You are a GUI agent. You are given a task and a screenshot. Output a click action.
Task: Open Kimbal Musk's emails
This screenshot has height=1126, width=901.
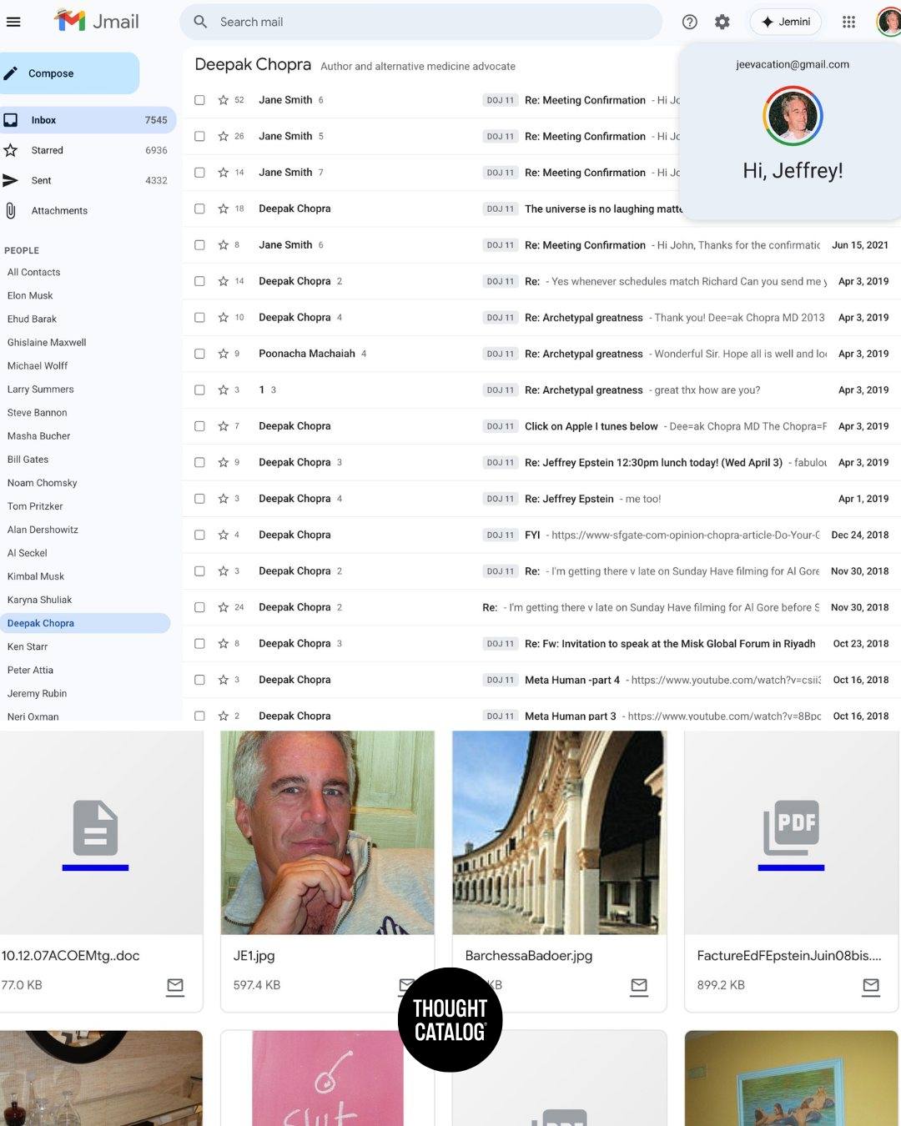coord(36,576)
